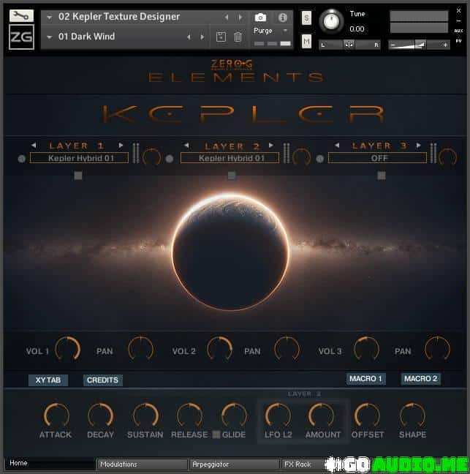
Task: Load the previous snapshot before Dark Wind
Action: [189, 37]
